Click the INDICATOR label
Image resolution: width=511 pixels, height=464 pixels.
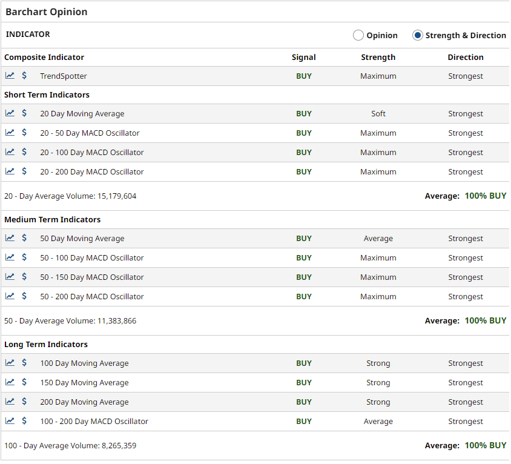tap(28, 35)
